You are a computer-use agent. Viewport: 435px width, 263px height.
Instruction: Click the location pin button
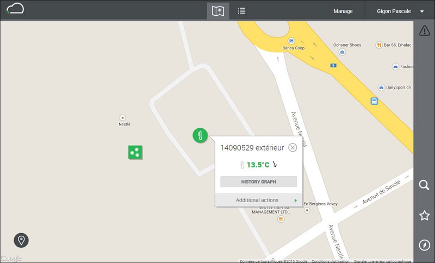pos(21,240)
